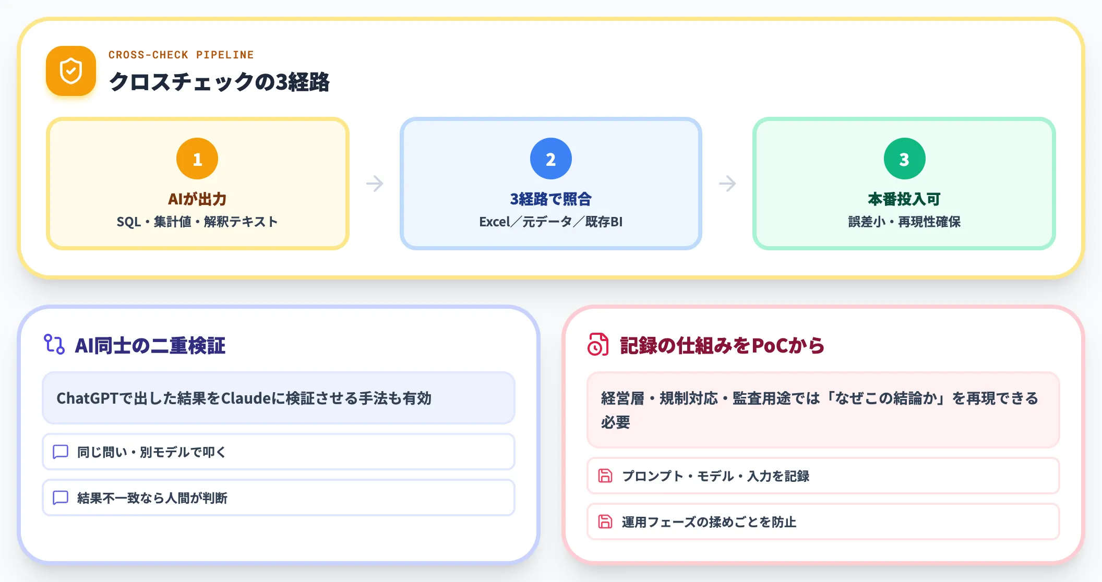Viewport: 1102px width, 582px height.
Task: Click the SQL・集計値・解釈テキスト description
Action: [197, 222]
